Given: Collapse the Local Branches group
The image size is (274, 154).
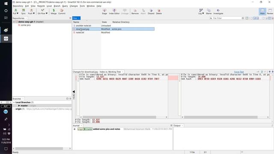Looking at the screenshot, I should pos(14,102).
